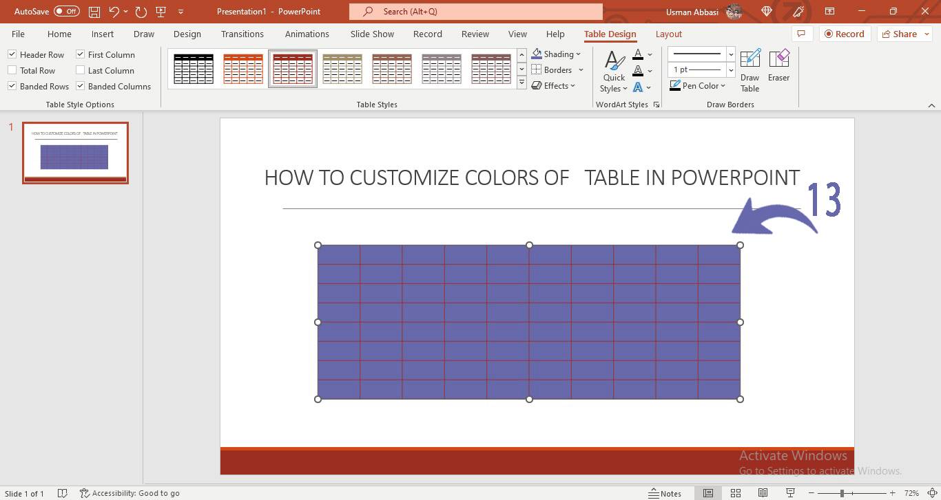This screenshot has width=941, height=500.
Task: Click the Pen Color pen icon
Action: point(675,86)
